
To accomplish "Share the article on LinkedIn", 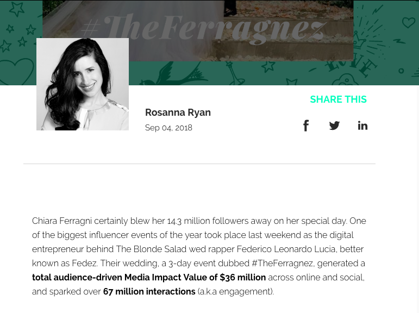I will [x=362, y=126].
